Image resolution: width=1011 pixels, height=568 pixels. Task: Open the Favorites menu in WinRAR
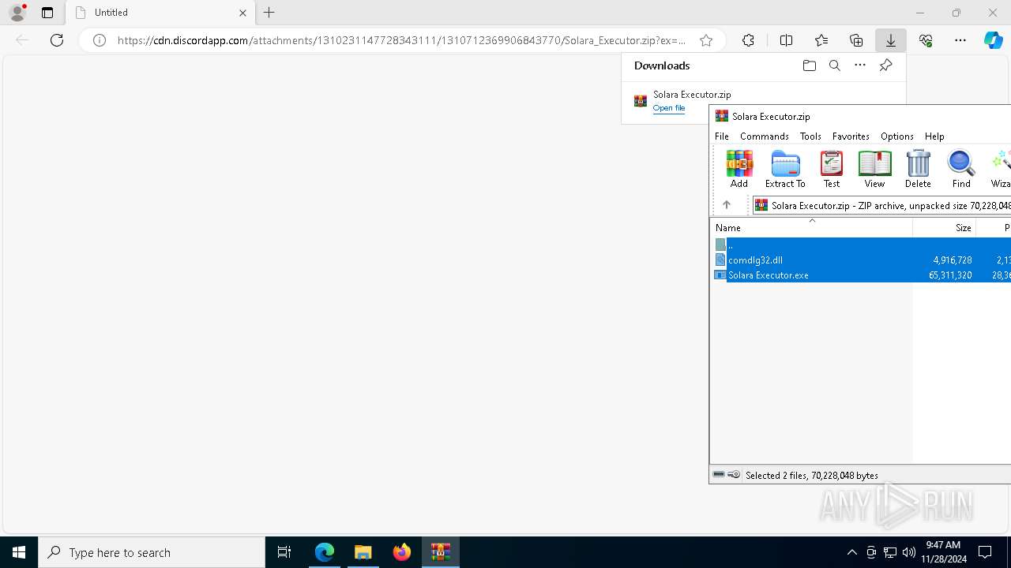pos(851,136)
